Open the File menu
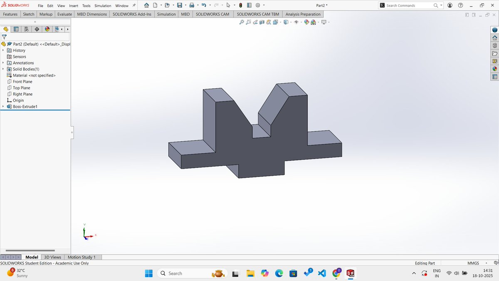 pos(40,6)
